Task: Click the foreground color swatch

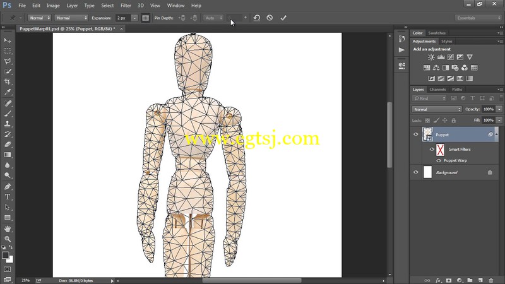Action: pos(5,256)
